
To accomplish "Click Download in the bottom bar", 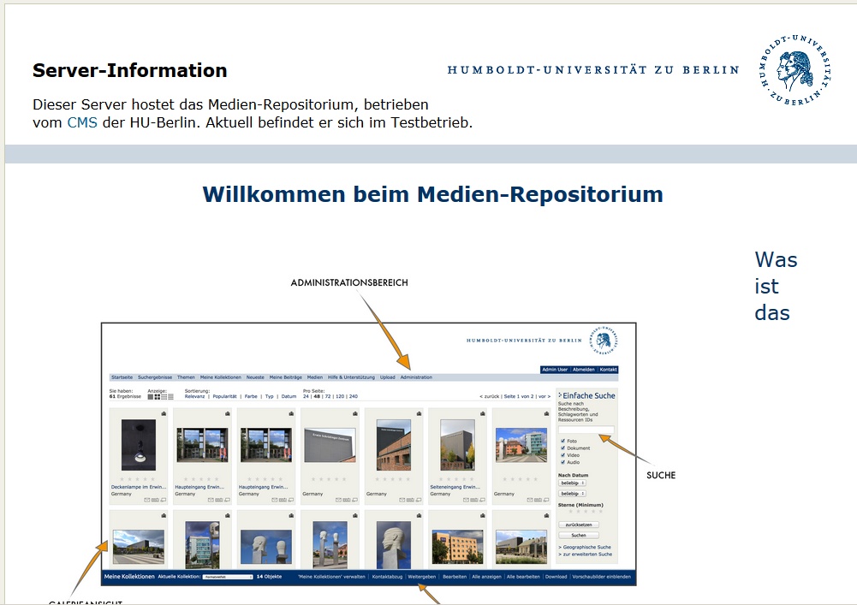I will pyautogui.click(x=556, y=577).
